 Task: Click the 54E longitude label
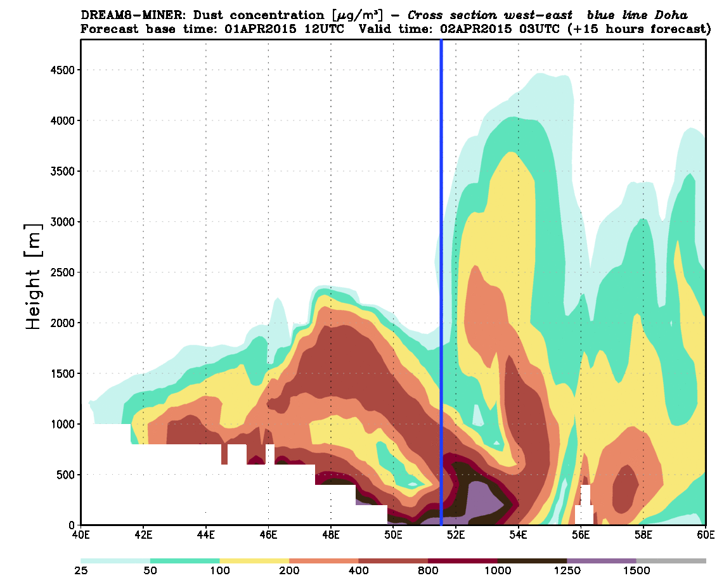(x=519, y=535)
